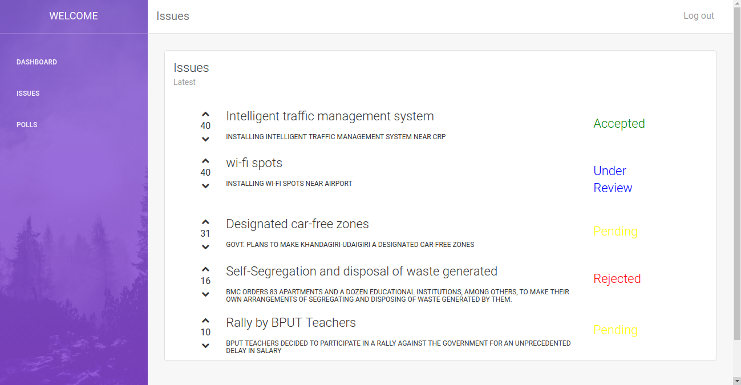Screen dimensions: 741x385
Task: Open the Intelligent traffic management system title
Action: [x=330, y=116]
